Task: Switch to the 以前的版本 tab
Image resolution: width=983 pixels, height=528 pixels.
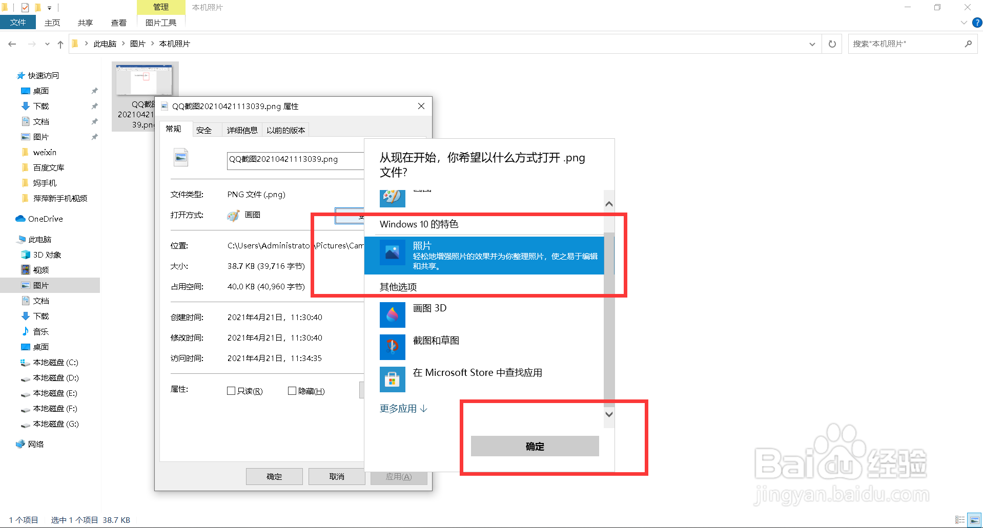Action: tap(286, 130)
